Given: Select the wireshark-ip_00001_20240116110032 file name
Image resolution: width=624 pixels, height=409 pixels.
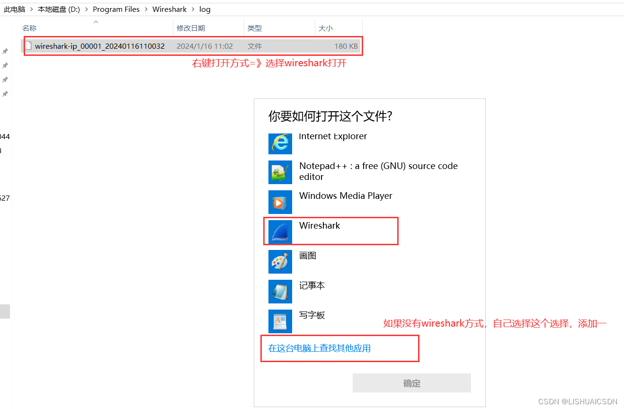Looking at the screenshot, I should 100,46.
